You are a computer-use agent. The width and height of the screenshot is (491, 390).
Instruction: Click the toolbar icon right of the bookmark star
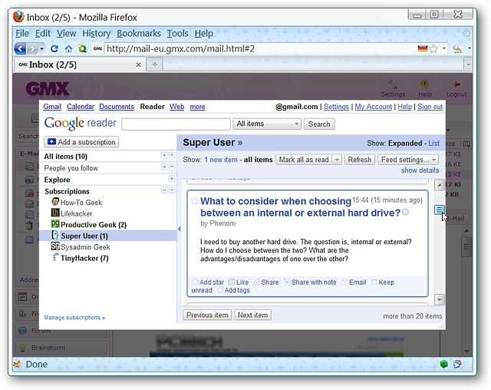click(x=457, y=49)
